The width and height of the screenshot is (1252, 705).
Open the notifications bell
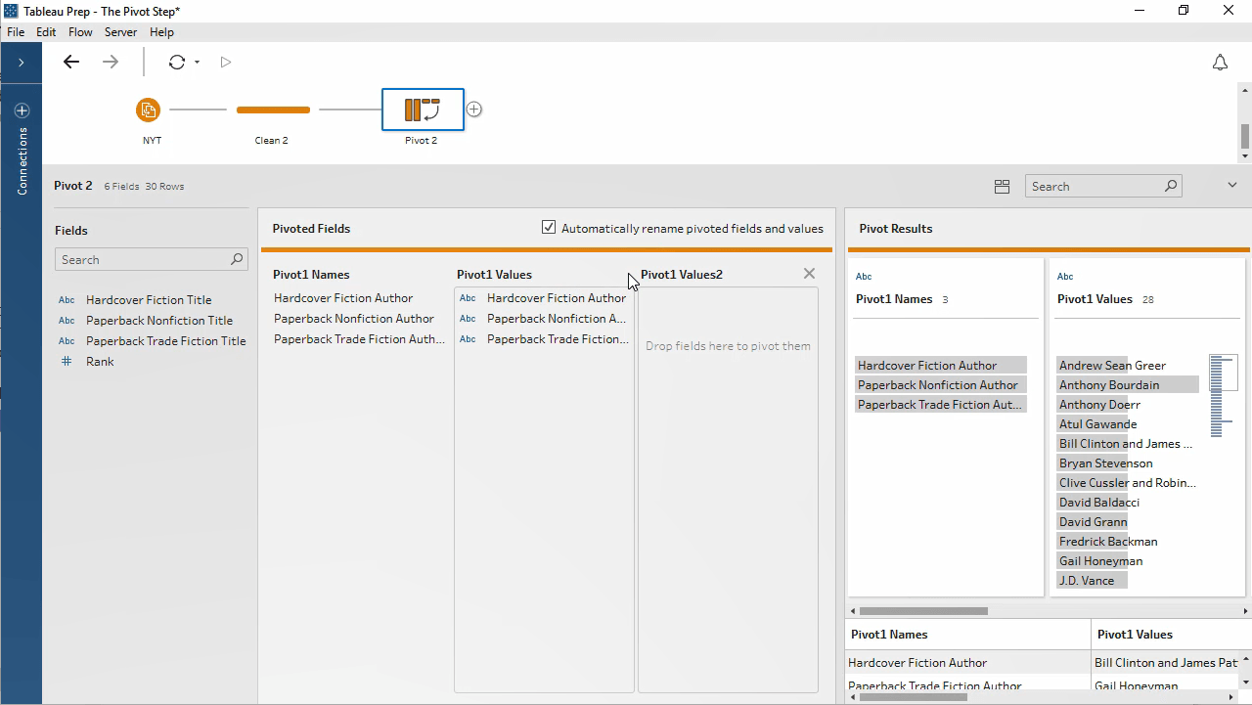tap(1220, 63)
